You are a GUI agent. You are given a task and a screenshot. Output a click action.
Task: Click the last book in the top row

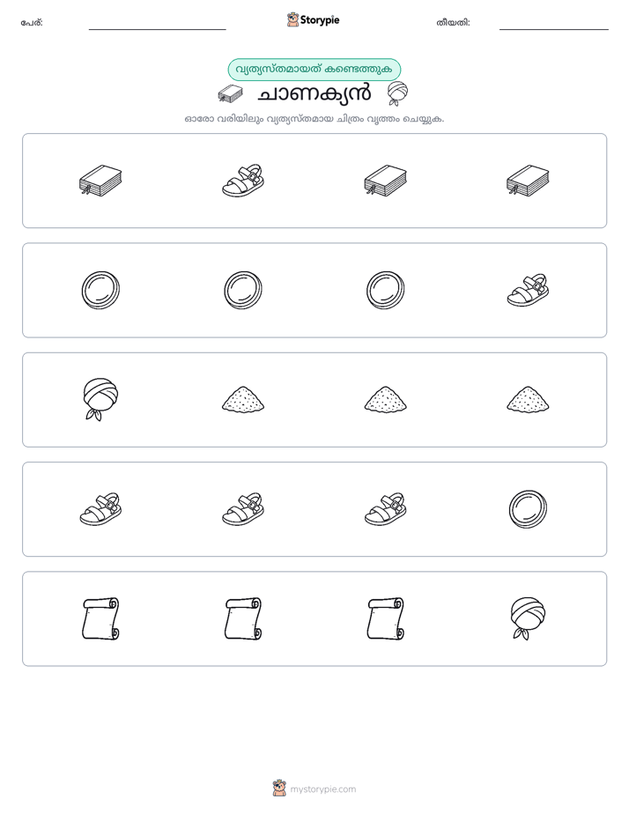click(528, 181)
